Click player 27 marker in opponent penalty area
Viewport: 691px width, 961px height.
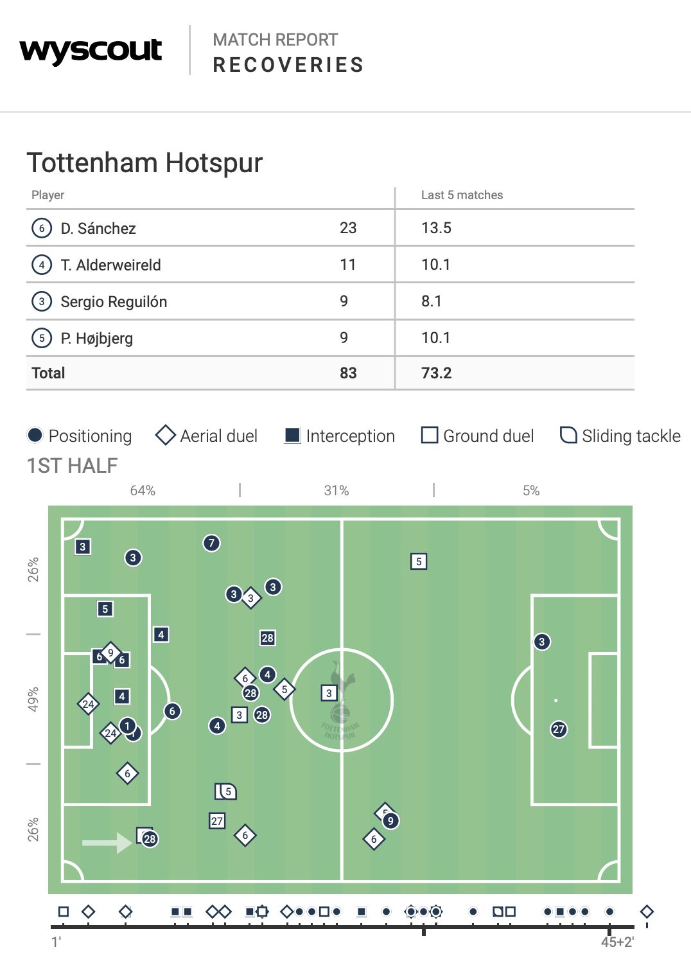click(559, 729)
